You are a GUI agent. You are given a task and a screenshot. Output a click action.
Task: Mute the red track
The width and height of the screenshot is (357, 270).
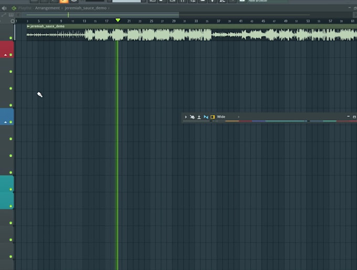10,55
